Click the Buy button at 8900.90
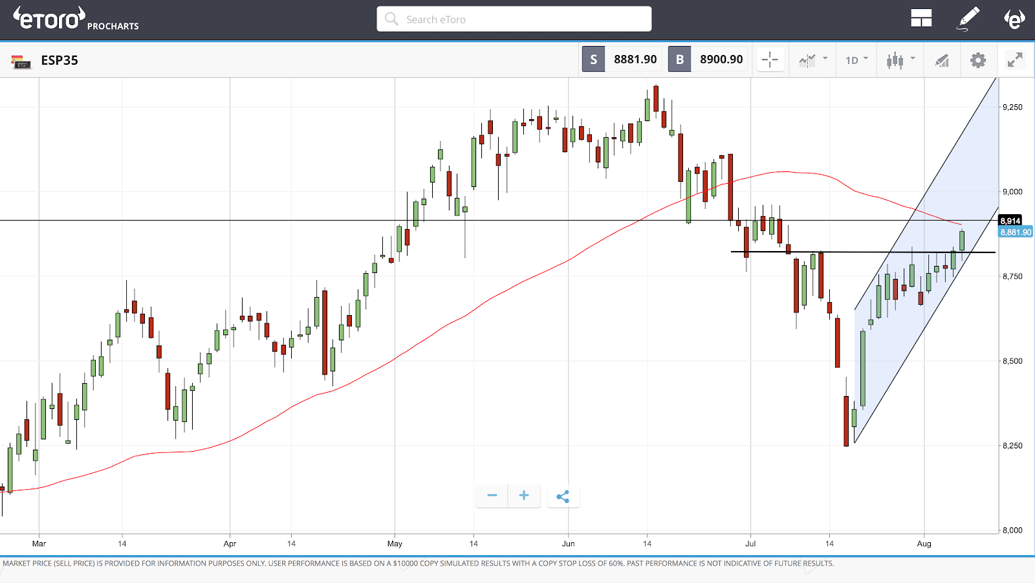The width and height of the screenshot is (1035, 583). click(x=708, y=59)
